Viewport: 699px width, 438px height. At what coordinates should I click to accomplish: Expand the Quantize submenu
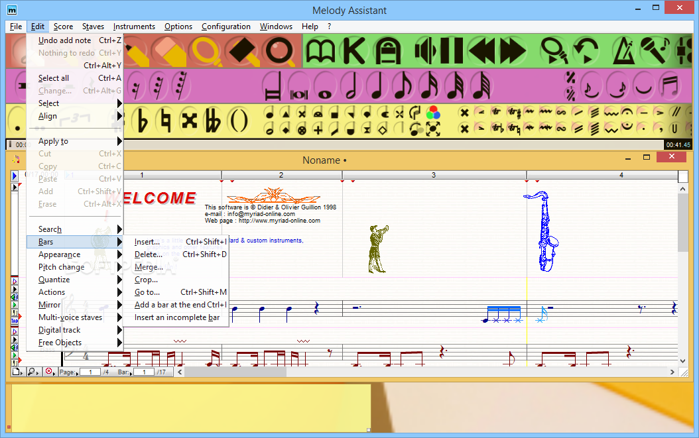tap(75, 280)
